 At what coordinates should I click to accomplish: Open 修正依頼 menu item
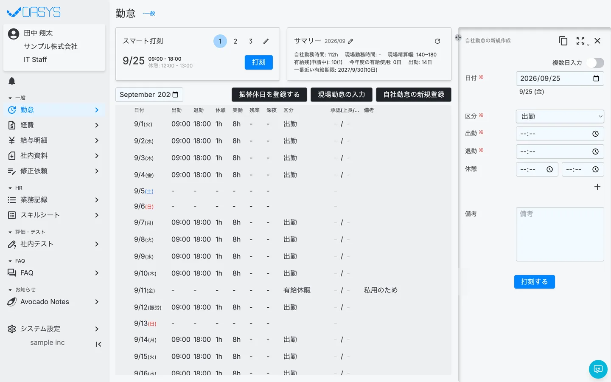[54, 171]
